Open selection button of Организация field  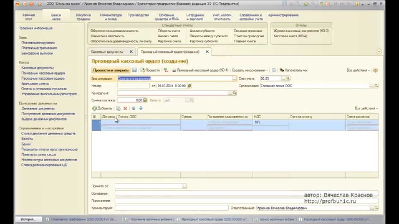pos(372,86)
